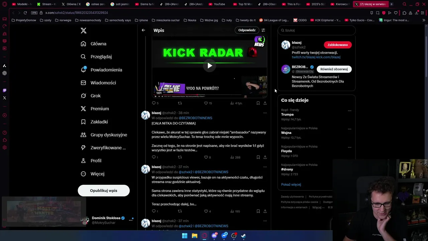Open ChatGPT panel in Opera sidebar

[4, 73]
